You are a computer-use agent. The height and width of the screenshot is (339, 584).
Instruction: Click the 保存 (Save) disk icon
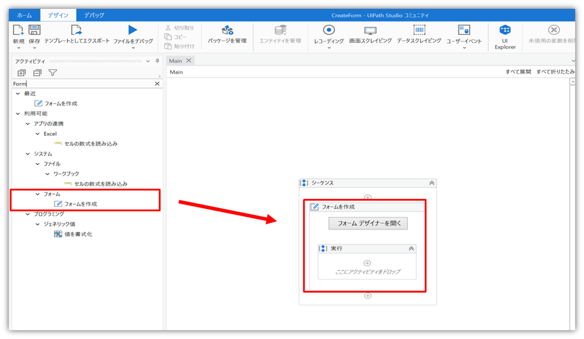(x=34, y=30)
